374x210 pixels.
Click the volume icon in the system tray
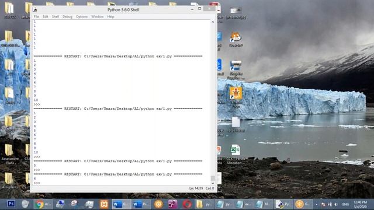pos(336,204)
